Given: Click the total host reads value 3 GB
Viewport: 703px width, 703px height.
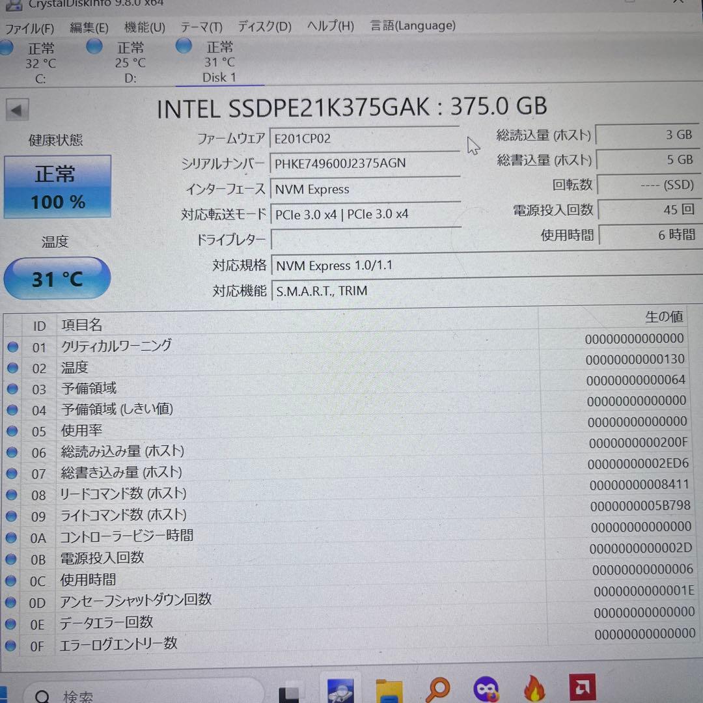Looking at the screenshot, I should coord(648,135).
